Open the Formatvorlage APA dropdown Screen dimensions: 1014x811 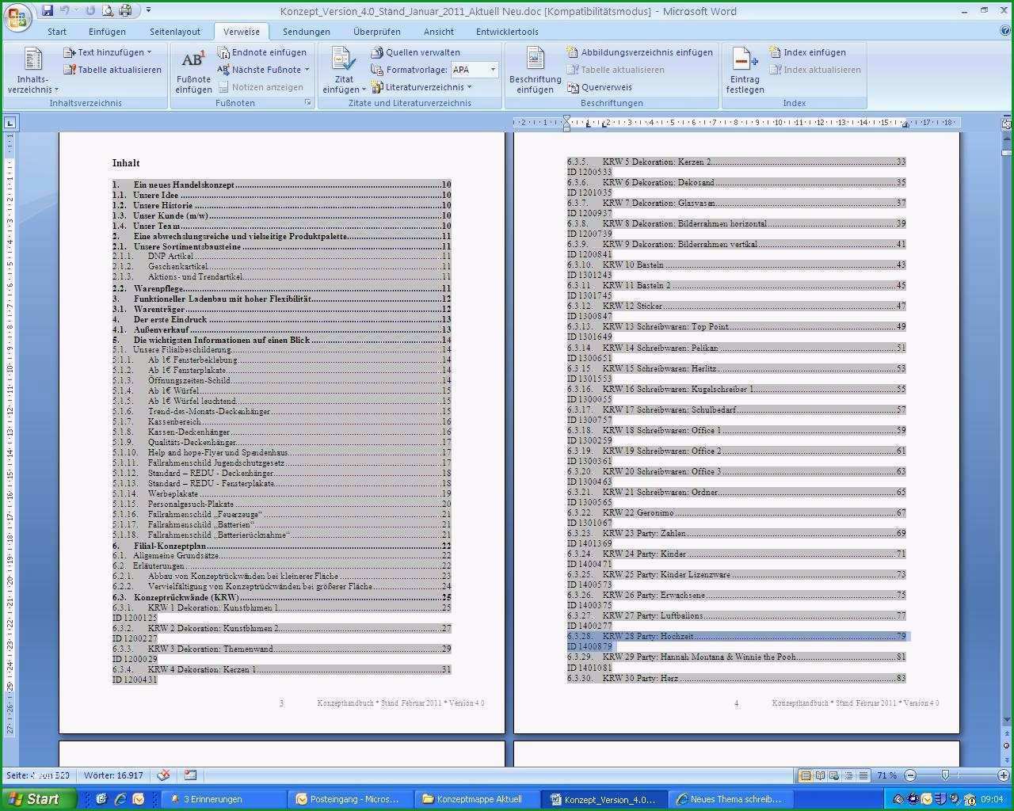click(475, 70)
